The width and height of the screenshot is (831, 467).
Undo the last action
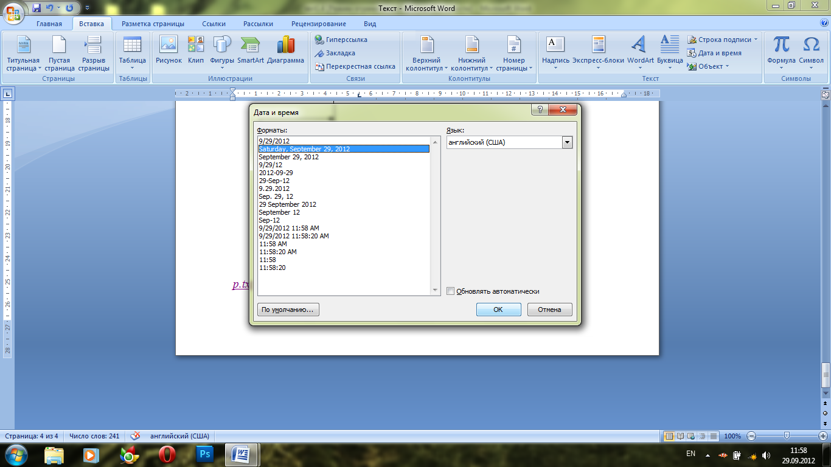50,8
